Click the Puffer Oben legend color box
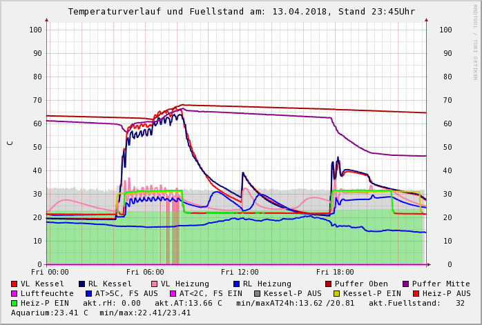 (328, 284)
